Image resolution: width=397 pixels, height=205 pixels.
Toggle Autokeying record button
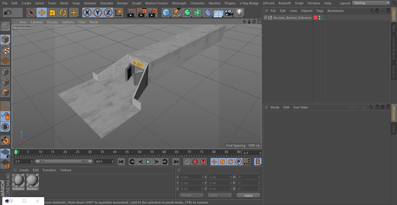click(195, 162)
